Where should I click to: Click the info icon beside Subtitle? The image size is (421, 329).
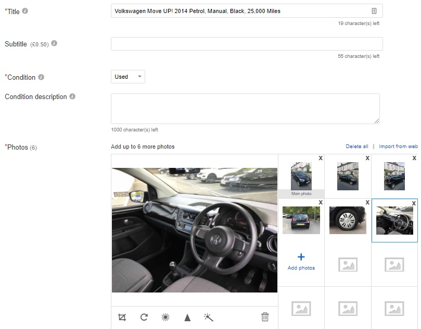tap(54, 43)
